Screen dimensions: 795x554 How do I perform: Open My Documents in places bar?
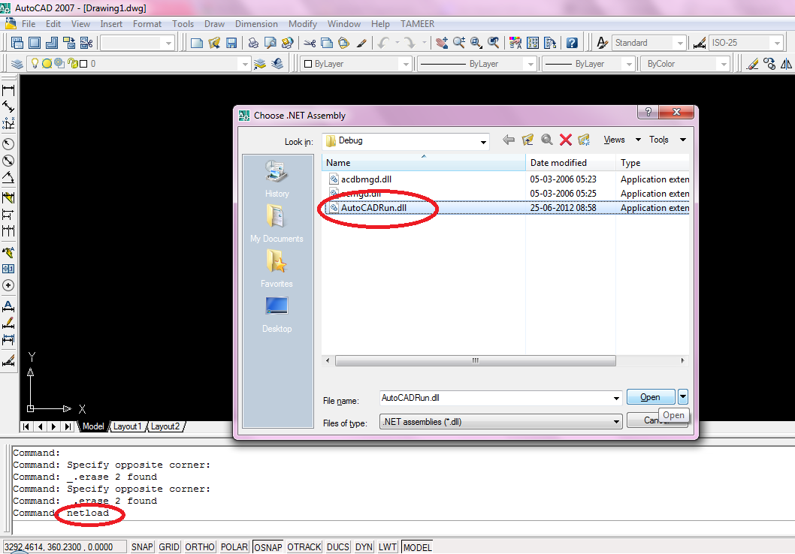(x=277, y=223)
